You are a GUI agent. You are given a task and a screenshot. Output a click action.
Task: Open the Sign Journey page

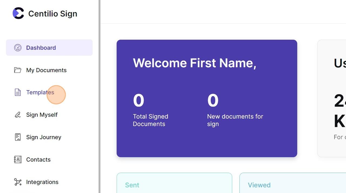[44, 137]
